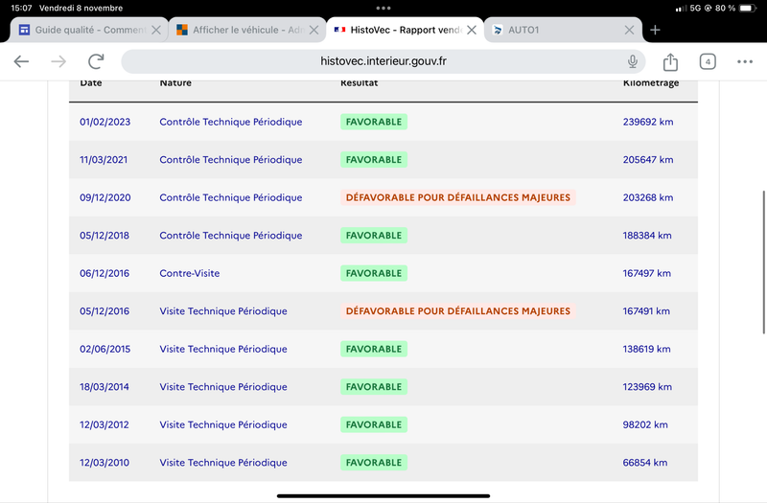Click Contrôle Technique Périodique for 01/02/2023
Viewport: 767px width, 503px height.
click(x=231, y=122)
